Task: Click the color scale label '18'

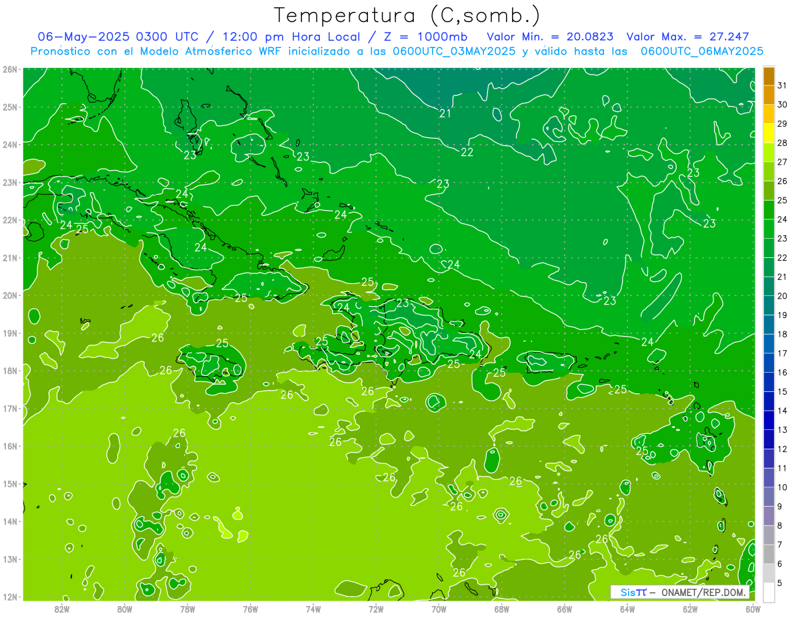Action: coord(782,334)
